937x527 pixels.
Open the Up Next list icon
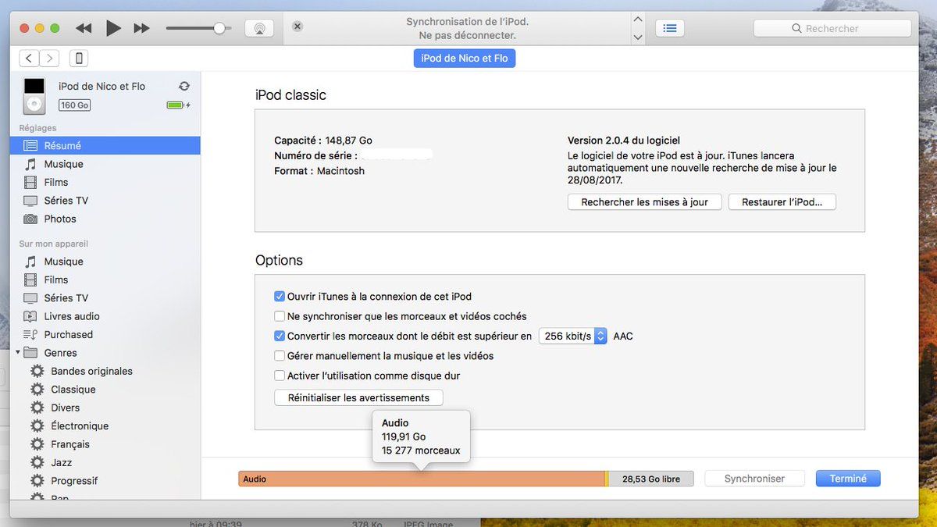(669, 28)
